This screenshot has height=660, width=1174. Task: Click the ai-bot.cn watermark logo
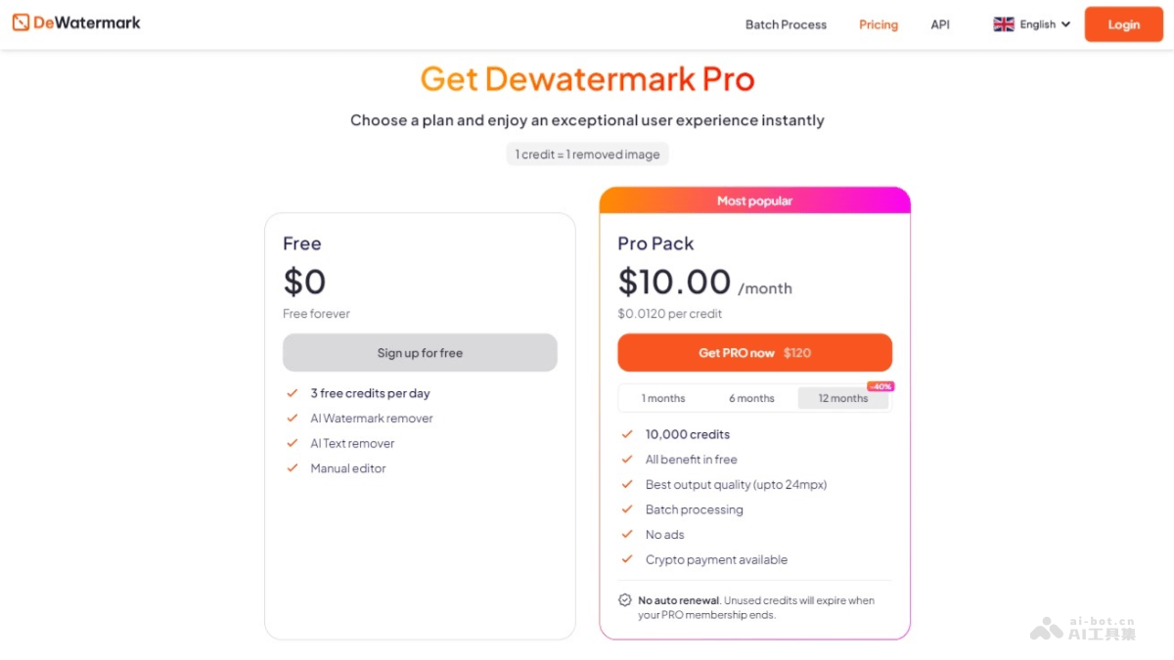coord(1046,627)
